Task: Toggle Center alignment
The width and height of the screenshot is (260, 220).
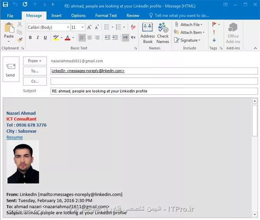Action: pos(89,38)
